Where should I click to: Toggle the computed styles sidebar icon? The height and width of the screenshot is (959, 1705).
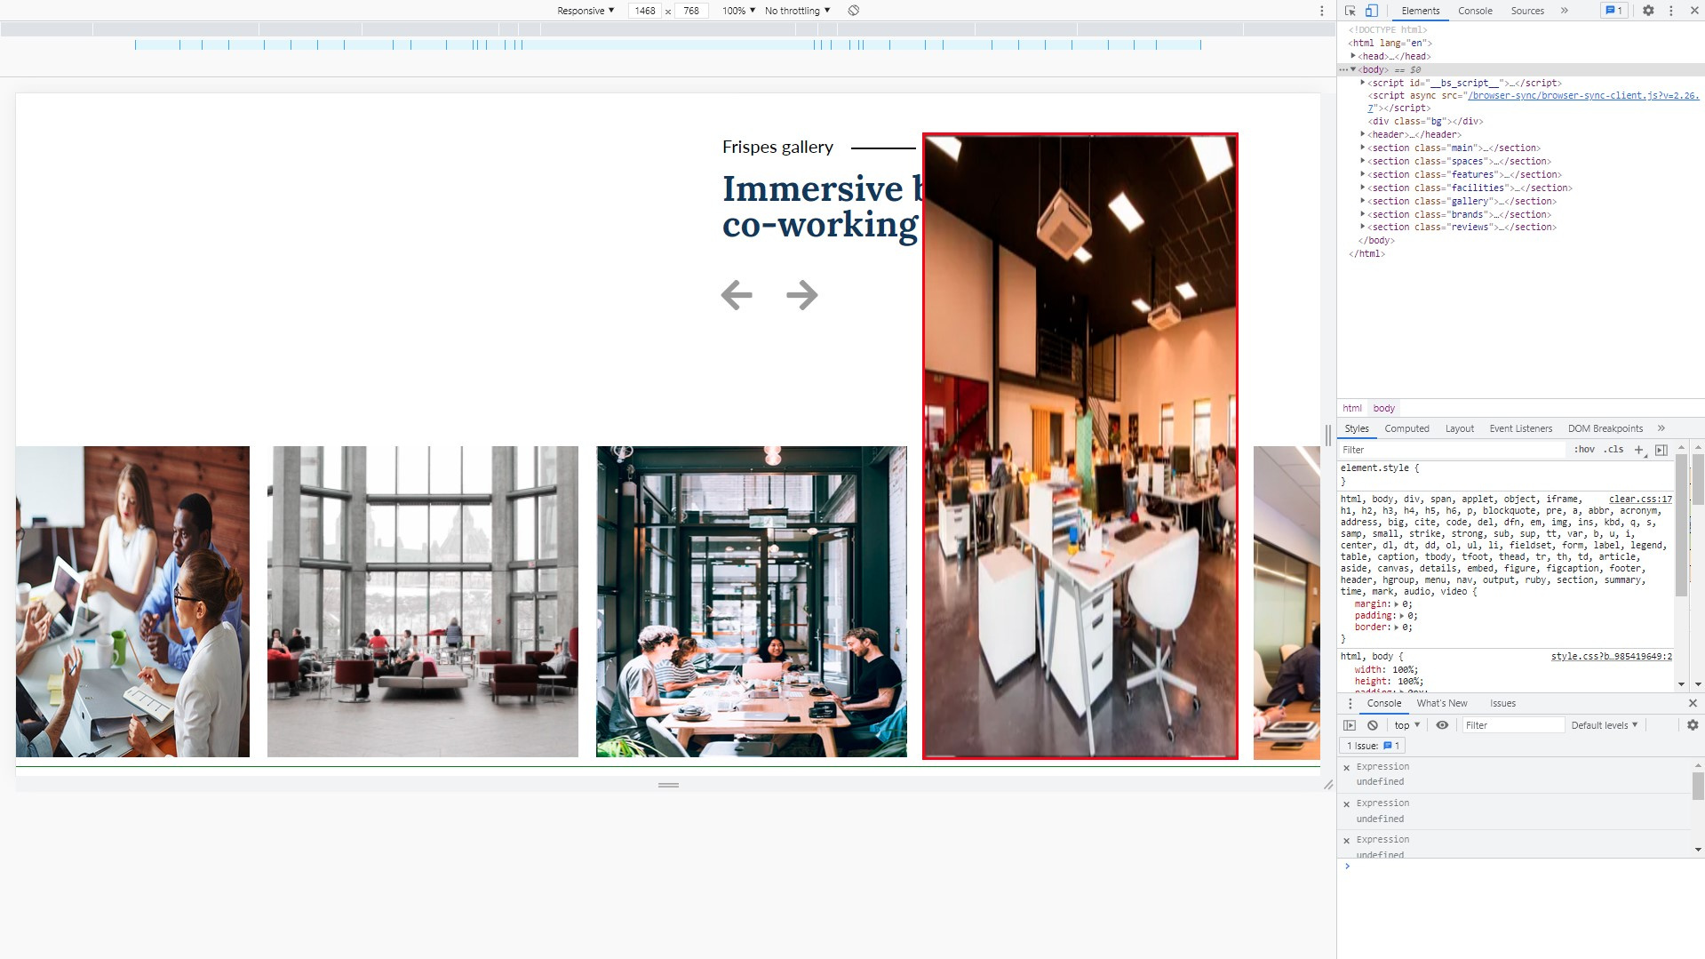pyautogui.click(x=1661, y=450)
